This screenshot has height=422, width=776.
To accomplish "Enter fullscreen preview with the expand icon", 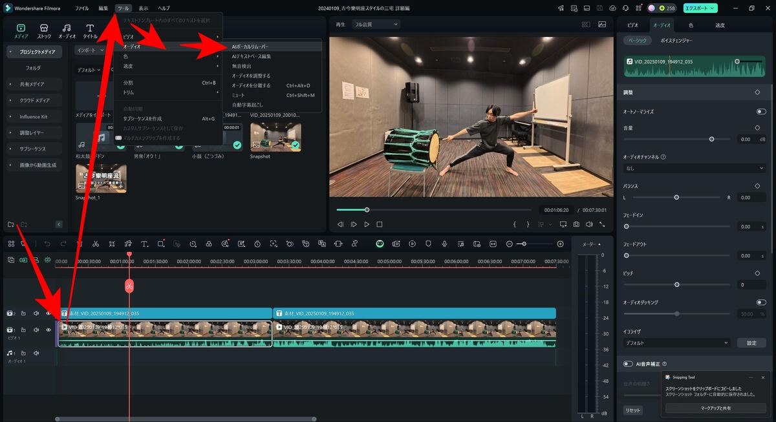I will [603, 224].
